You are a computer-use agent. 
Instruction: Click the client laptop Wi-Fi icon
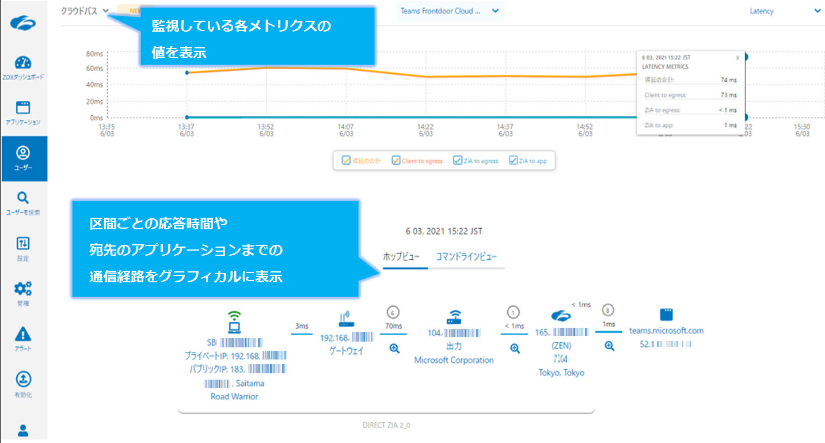234,323
